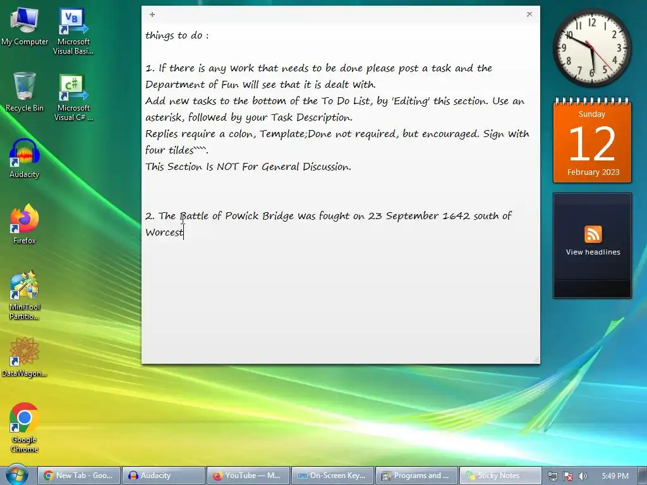647x485 pixels.
Task: Select Microsoft Visual C# desktop shortcut
Action: (73, 98)
